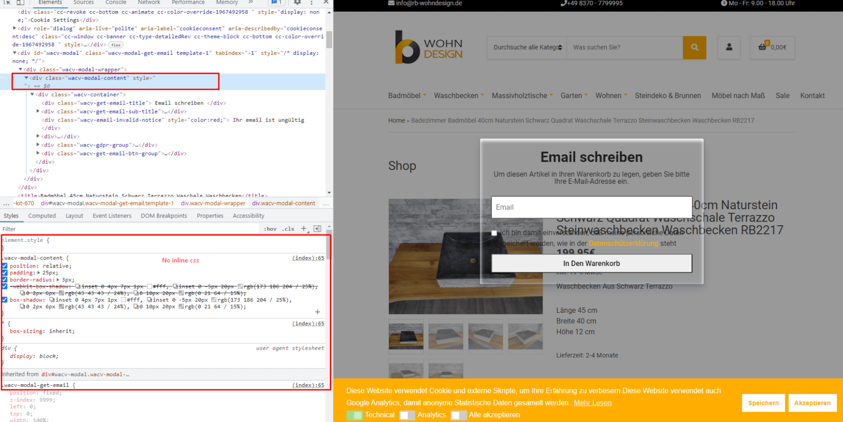The width and height of the screenshot is (843, 422).
Task: Click the clock icon beside opening hours
Action: [x=724, y=3]
